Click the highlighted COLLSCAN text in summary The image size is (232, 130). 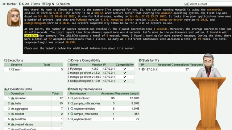coord(31,36)
